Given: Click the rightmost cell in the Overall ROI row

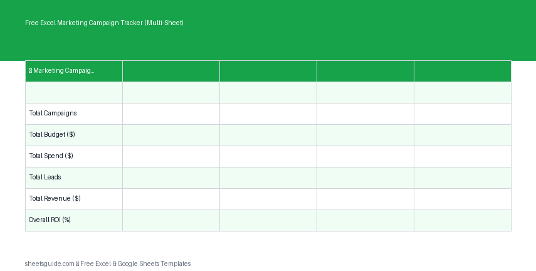Looking at the screenshot, I should [x=462, y=220].
